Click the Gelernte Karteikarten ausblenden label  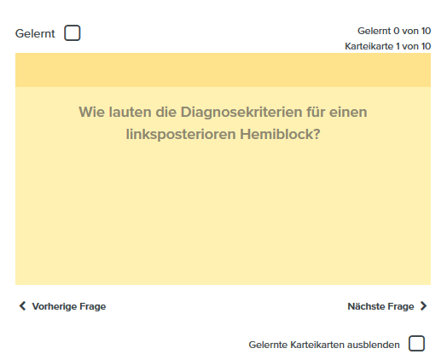pos(324,345)
